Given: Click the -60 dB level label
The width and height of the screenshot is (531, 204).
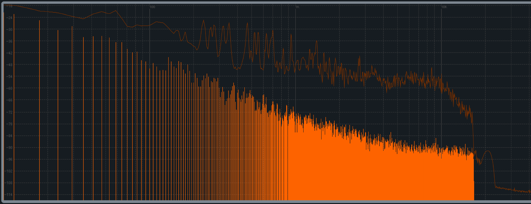Looking at the screenshot, I should [x=9, y=88].
